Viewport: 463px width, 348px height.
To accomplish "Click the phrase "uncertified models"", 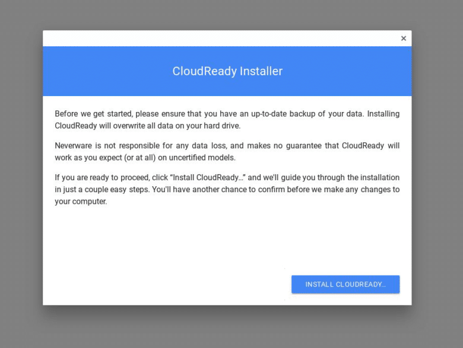I will (x=205, y=158).
